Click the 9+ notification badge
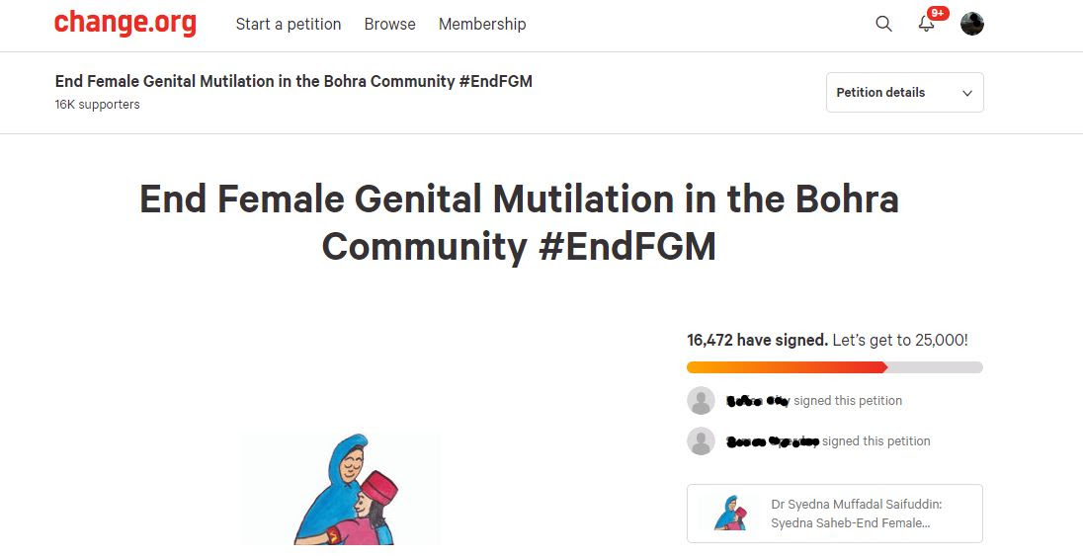The width and height of the screenshot is (1083, 557). 938,14
